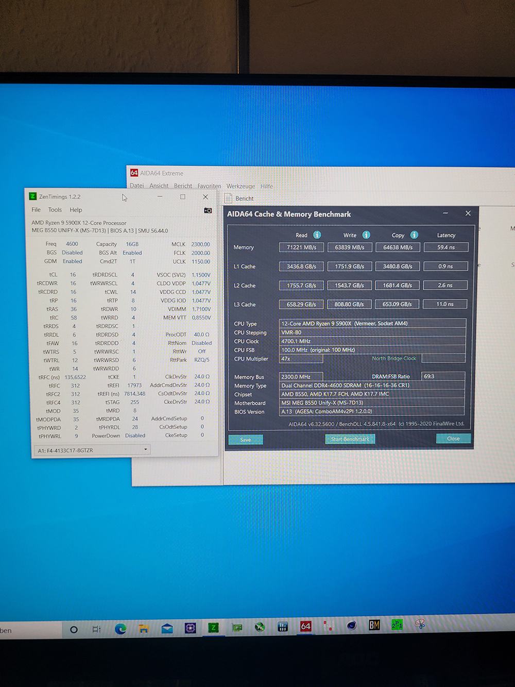Click the Motherboard field MSI MEG B550 Unify-X
Image resolution: width=515 pixels, height=687 pixels.
[372, 403]
